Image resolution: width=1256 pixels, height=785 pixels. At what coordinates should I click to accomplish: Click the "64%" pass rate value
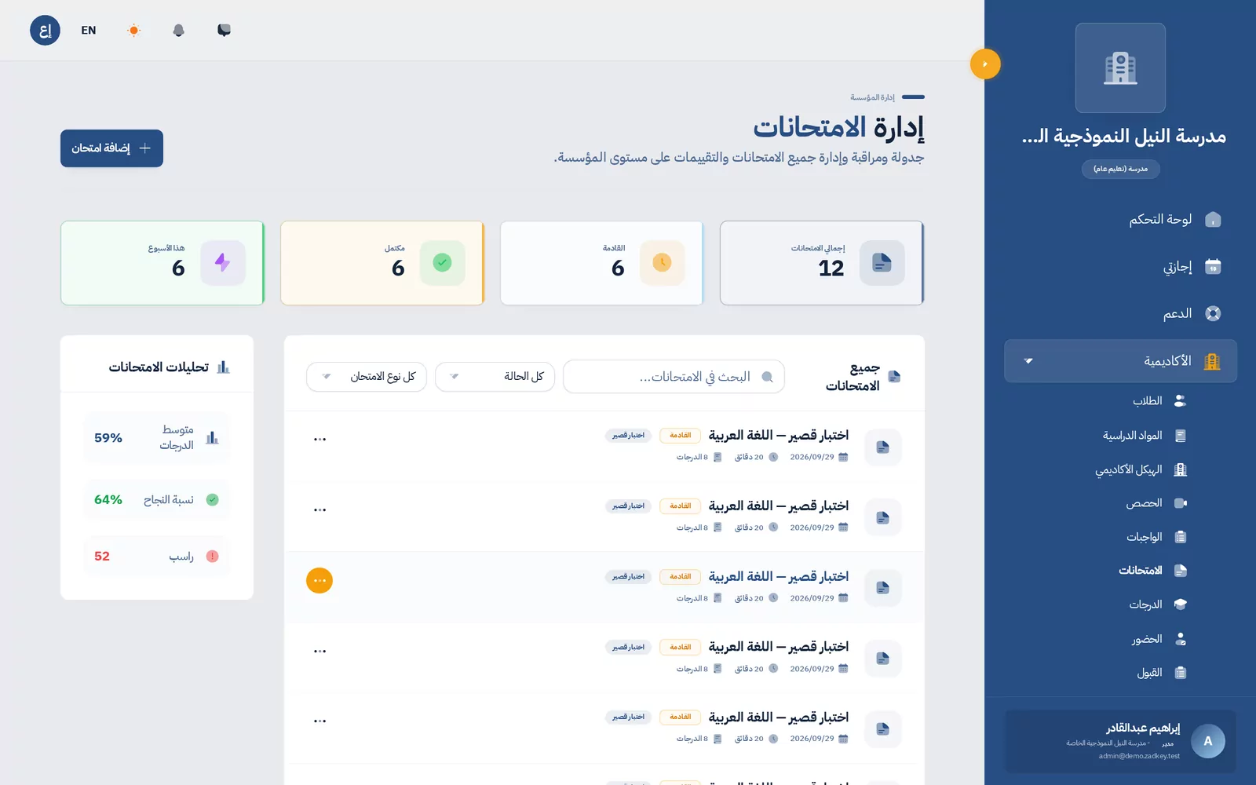pyautogui.click(x=108, y=500)
